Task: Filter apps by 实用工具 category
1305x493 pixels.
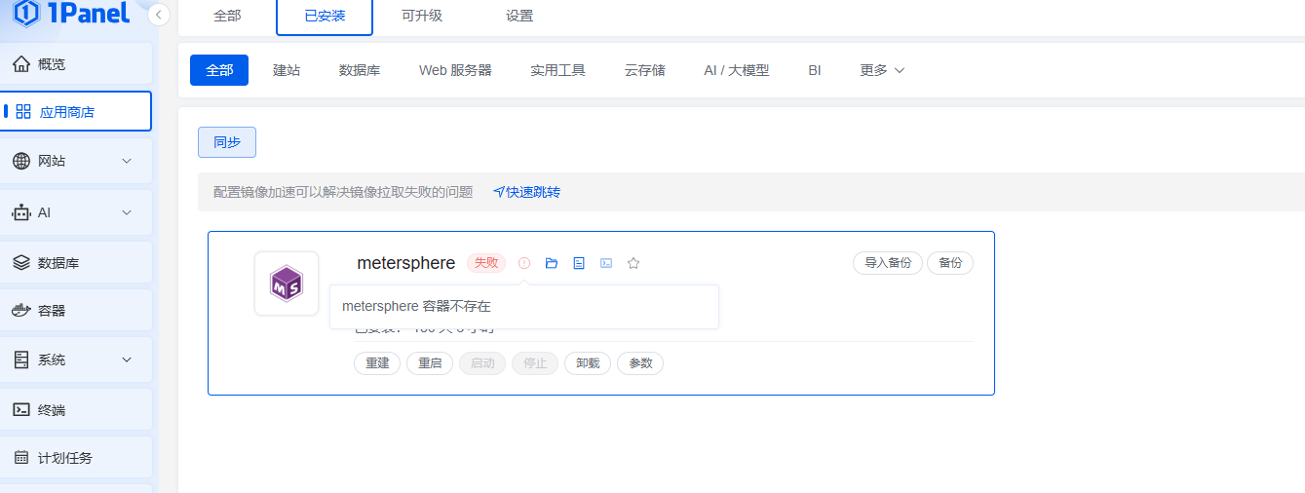Action: coord(557,70)
